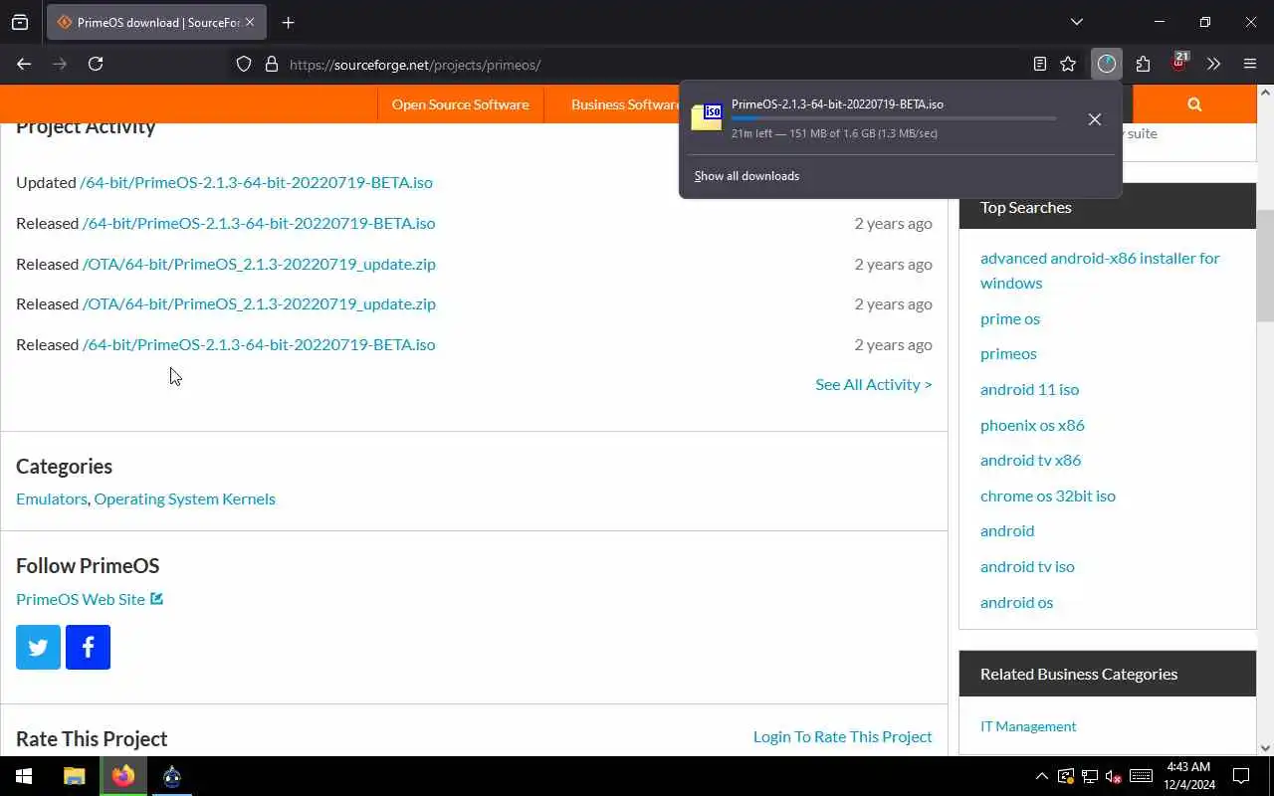Open PrimeOS Twitter page icon
This screenshot has width=1274, height=796.
[x=38, y=647]
